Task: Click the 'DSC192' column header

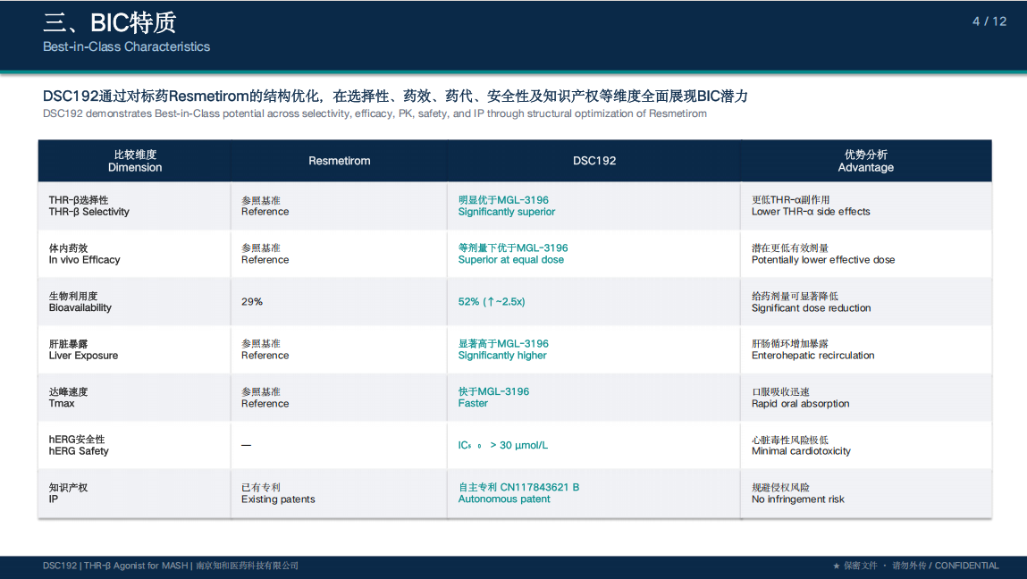Action: 594,161
